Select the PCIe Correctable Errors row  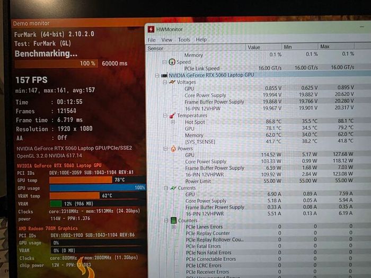[x=259, y=259]
